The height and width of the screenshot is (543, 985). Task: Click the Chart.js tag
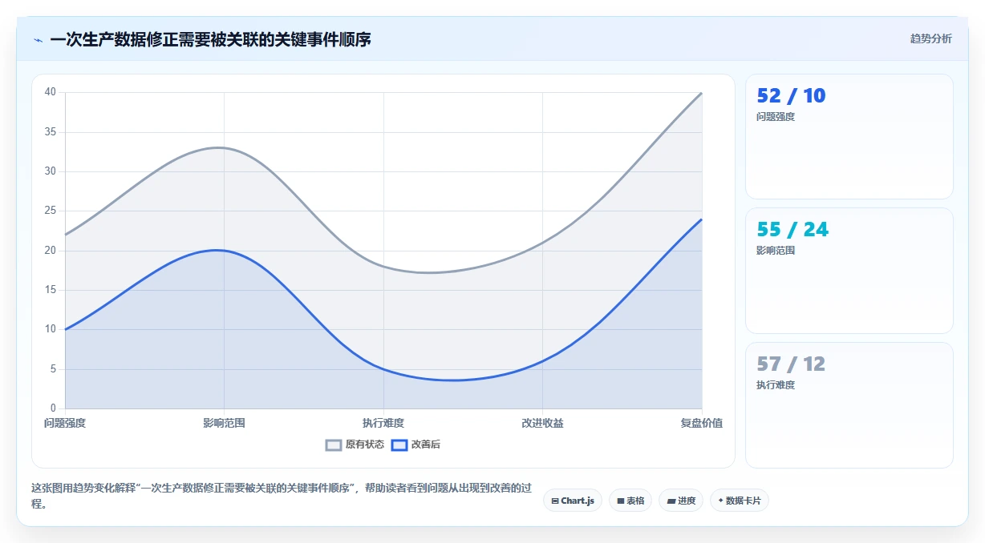point(573,501)
